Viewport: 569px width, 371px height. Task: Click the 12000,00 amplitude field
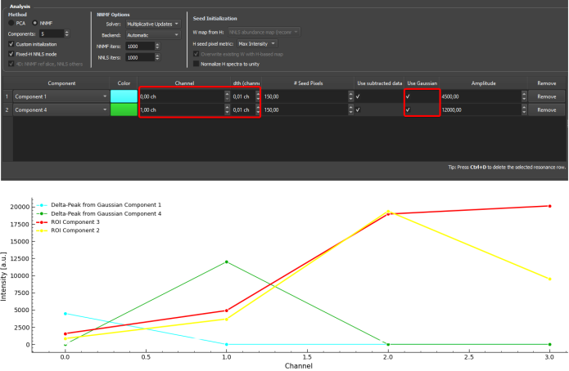[x=481, y=110]
